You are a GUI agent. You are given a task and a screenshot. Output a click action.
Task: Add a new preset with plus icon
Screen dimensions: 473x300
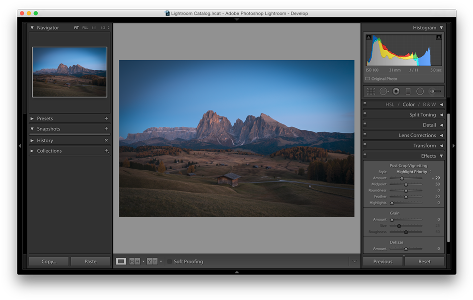pyautogui.click(x=106, y=118)
